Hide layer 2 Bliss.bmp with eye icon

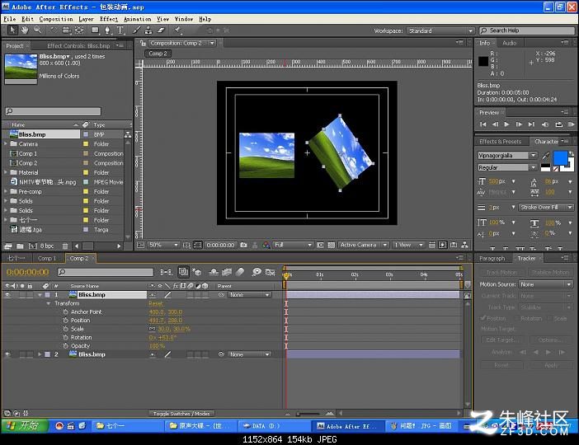[7, 354]
